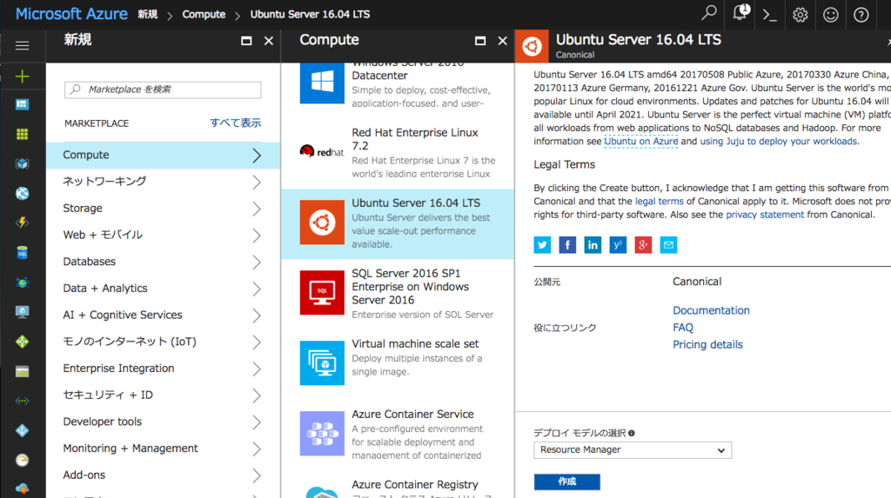Viewport: 891px width, 498px height.
Task: Open the FAQ link
Action: pos(683,328)
